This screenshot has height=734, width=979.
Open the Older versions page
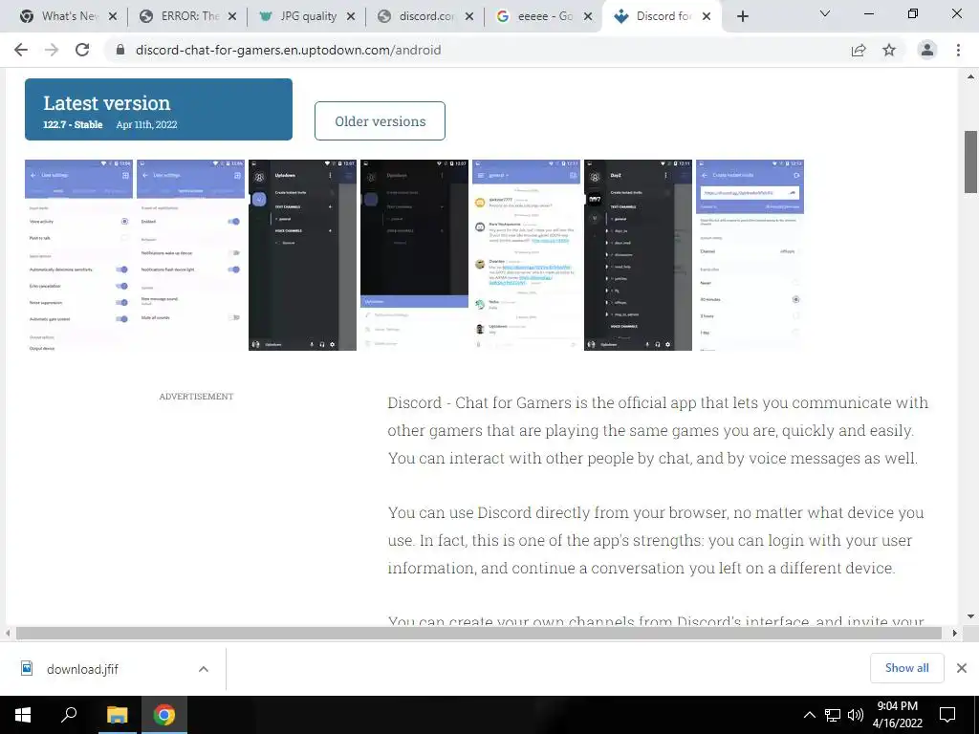(x=380, y=121)
